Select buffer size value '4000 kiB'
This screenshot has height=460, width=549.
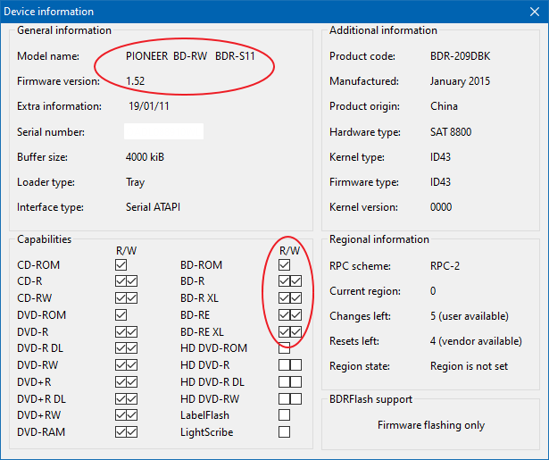click(x=145, y=157)
